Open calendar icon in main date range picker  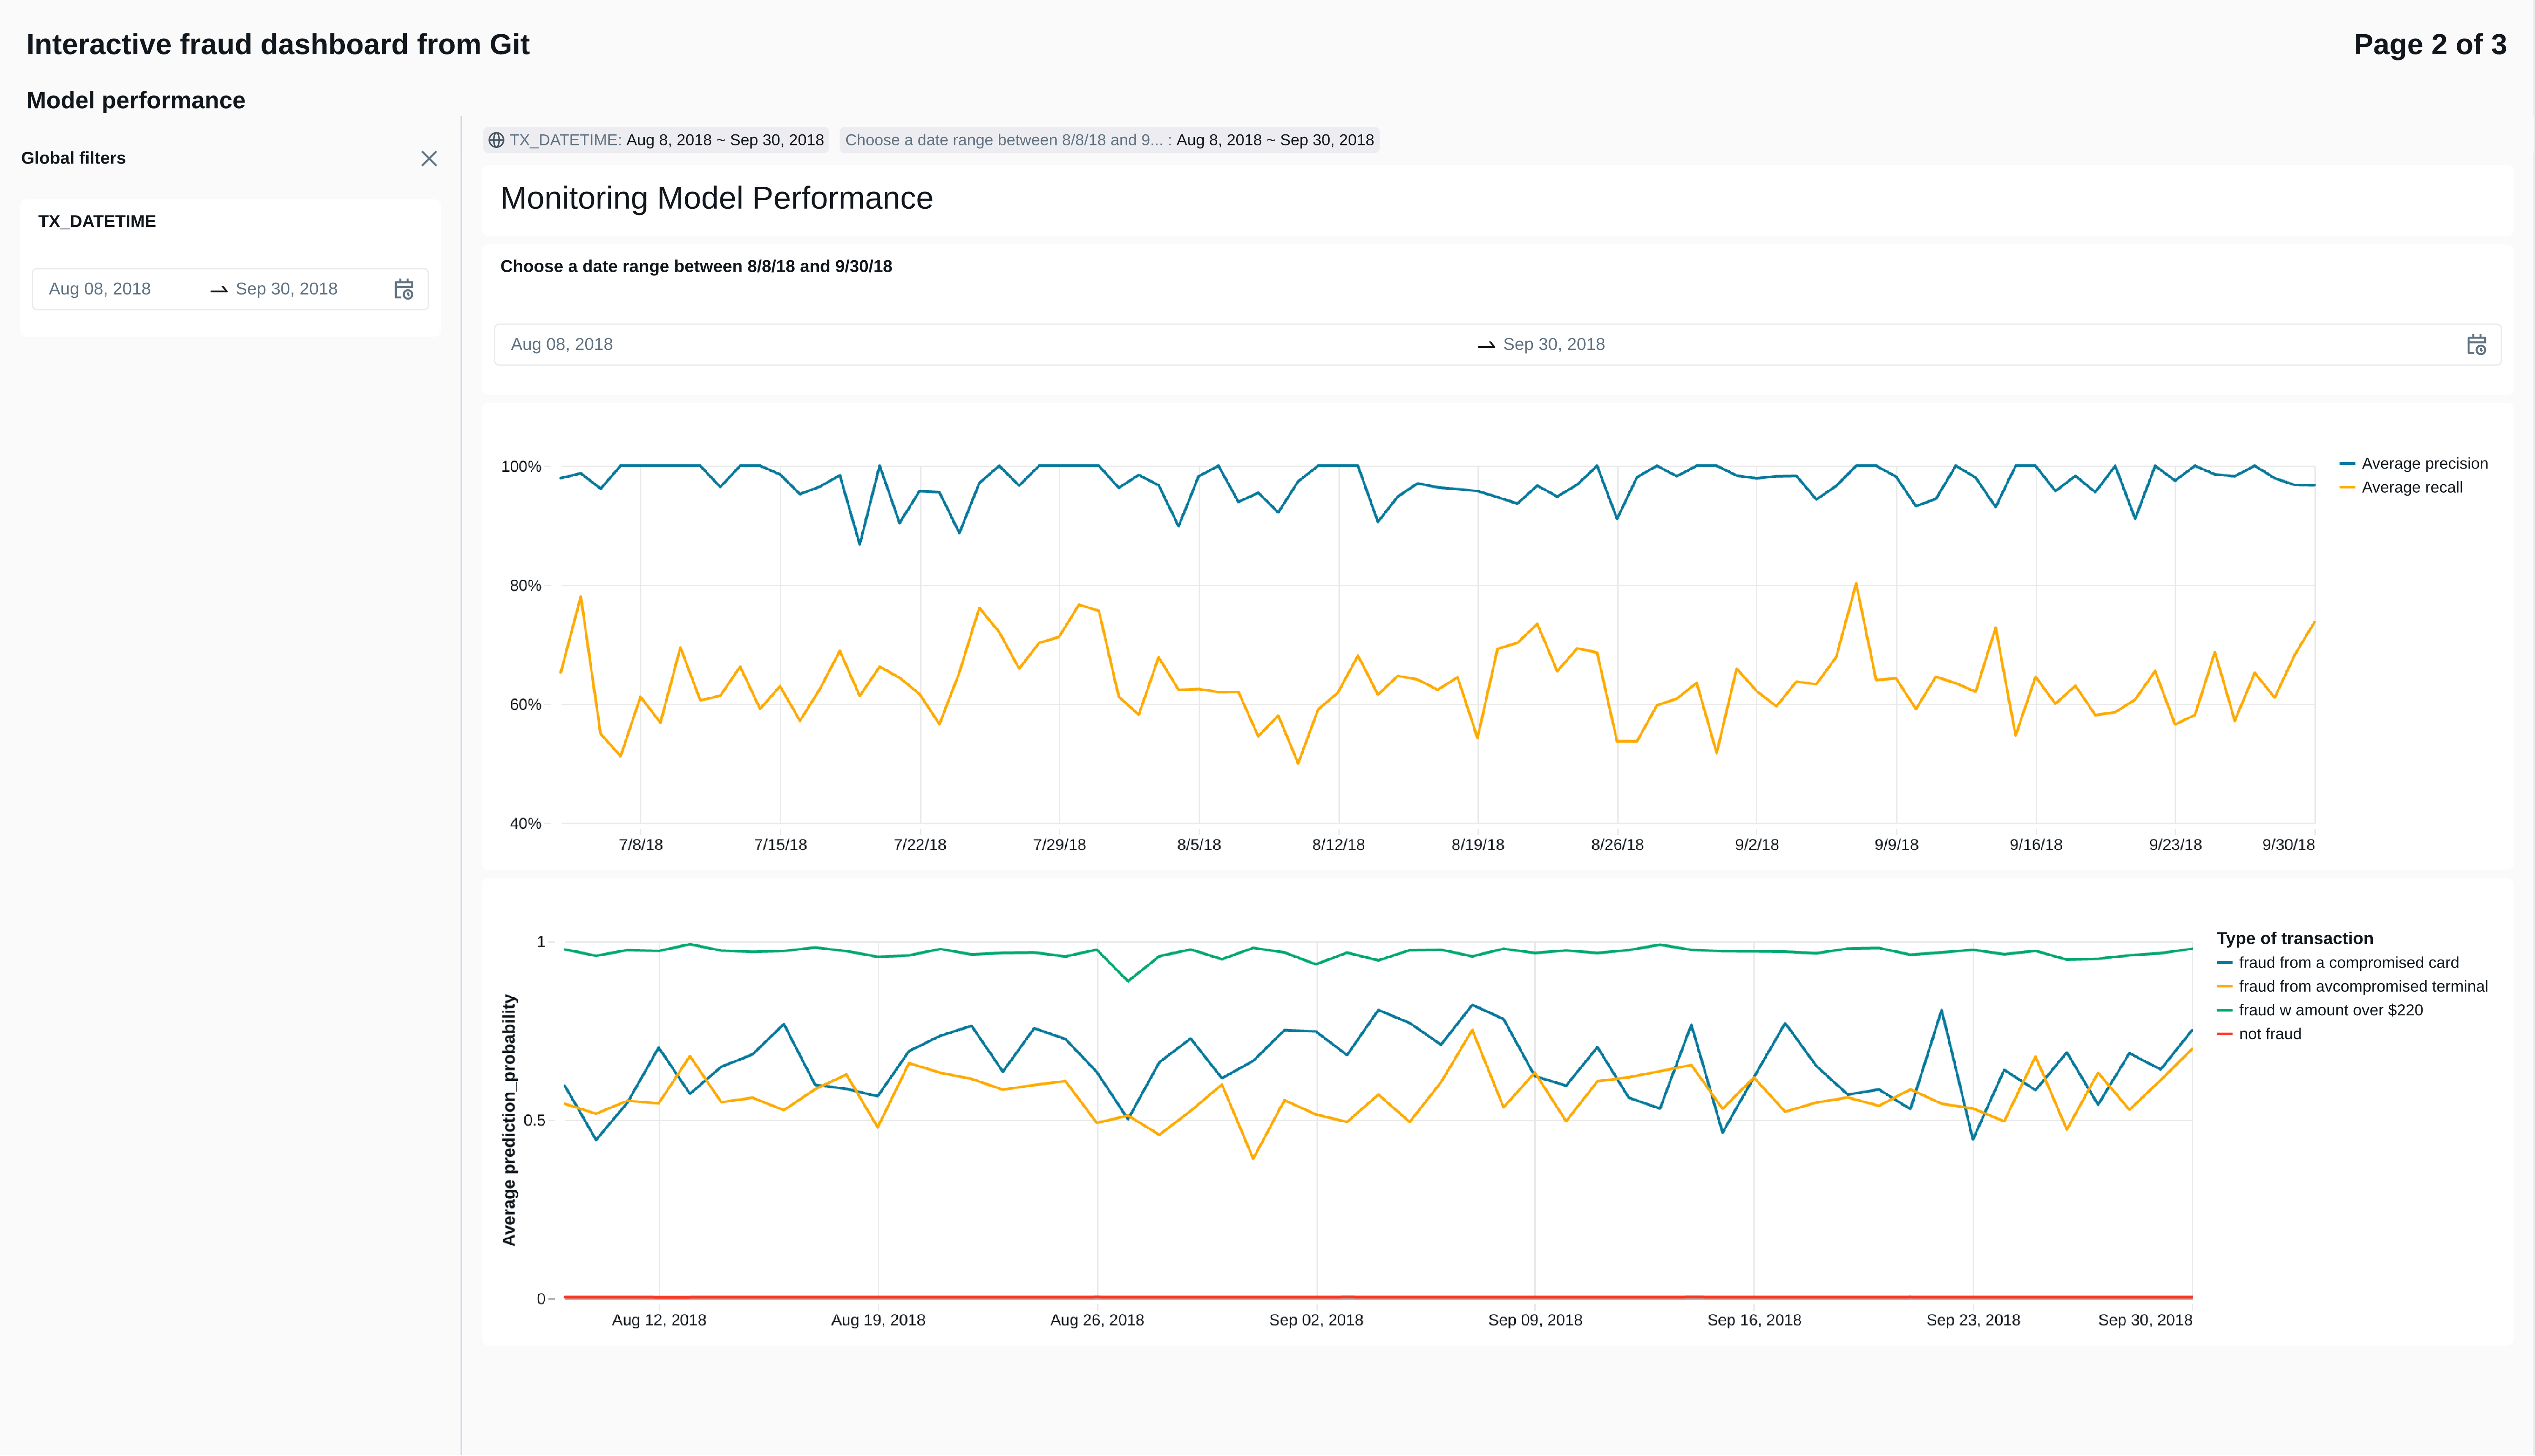(2476, 345)
